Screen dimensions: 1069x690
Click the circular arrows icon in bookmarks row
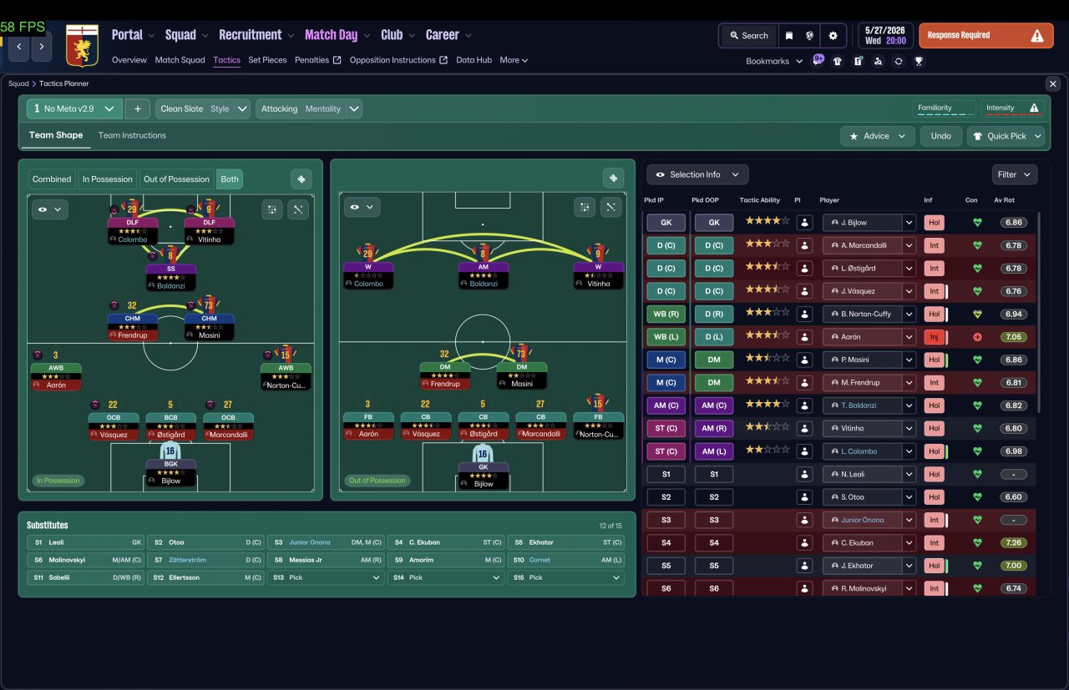(x=898, y=61)
